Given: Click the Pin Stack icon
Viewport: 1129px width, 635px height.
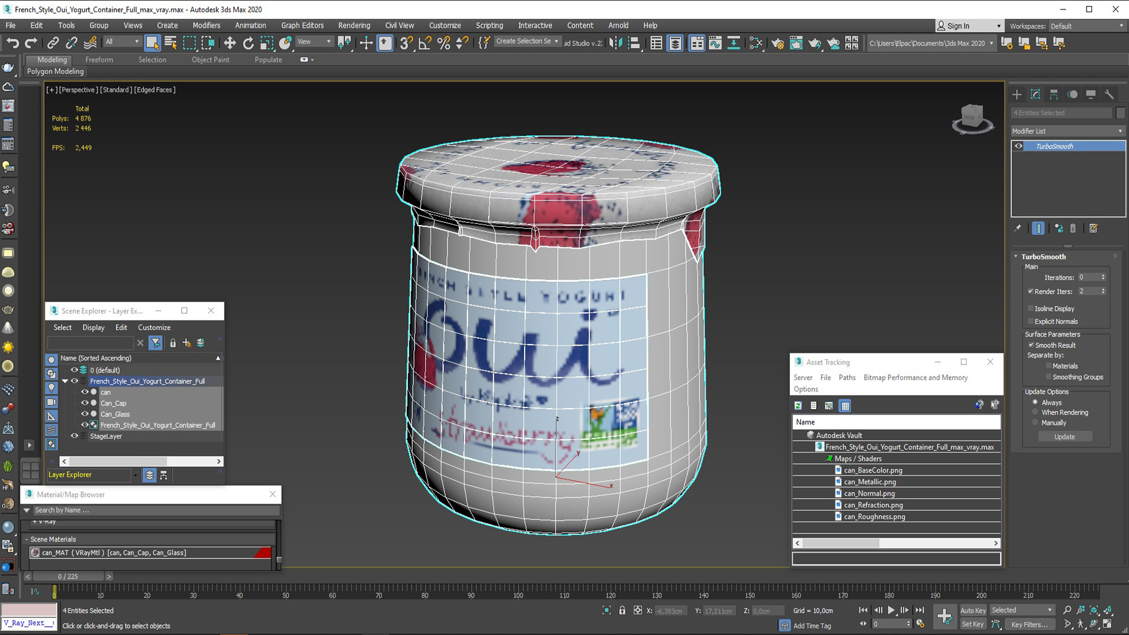Looking at the screenshot, I should pos(1018,228).
